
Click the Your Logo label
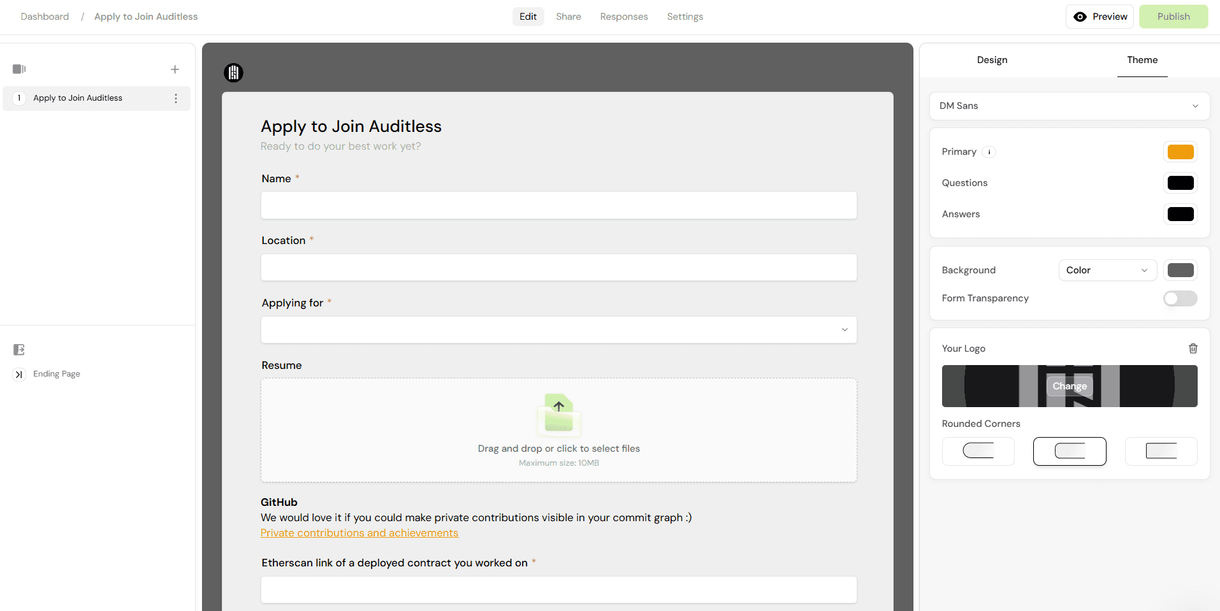coord(964,349)
